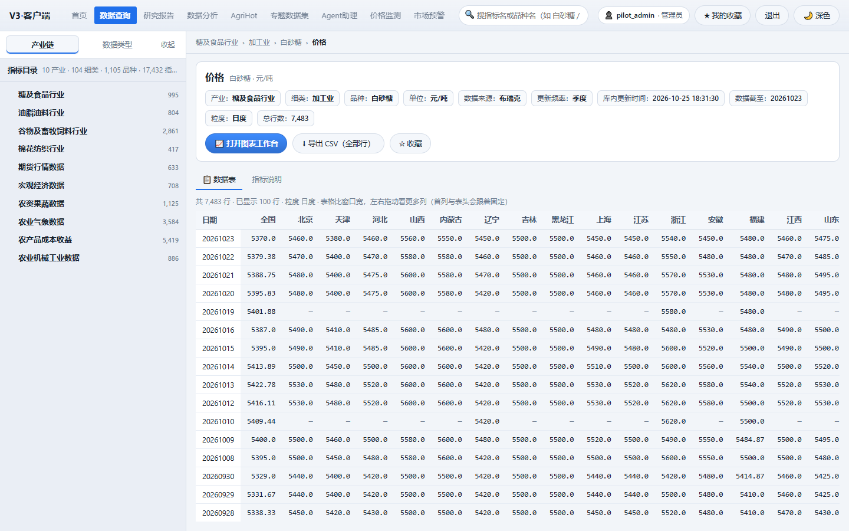The width and height of the screenshot is (849, 531).
Task: Click date cell 20261023
Action: 218,239
